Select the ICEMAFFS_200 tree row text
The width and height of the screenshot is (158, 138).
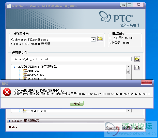pyautogui.click(x=36, y=111)
